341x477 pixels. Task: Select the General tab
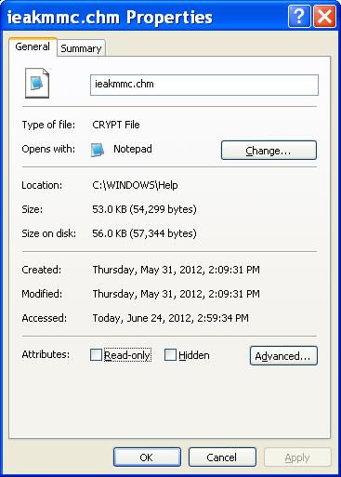33,46
